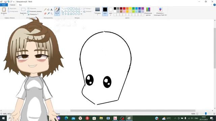Viewport: 216px width, 121px height.
Task: Click the weather 22°C widget
Action: click(x=166, y=118)
